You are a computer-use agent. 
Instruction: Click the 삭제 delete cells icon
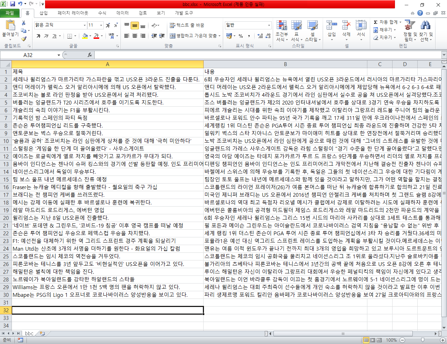point(346,26)
